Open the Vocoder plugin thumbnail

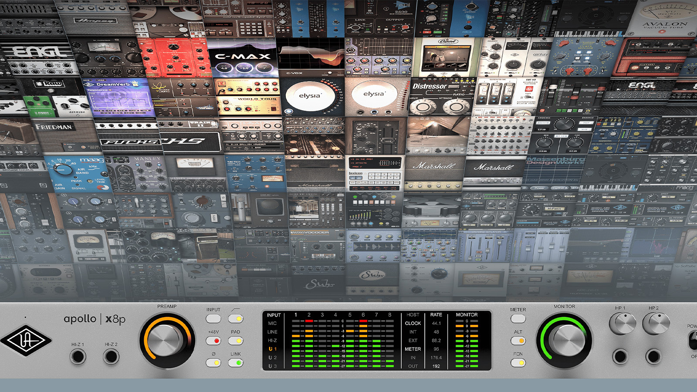click(317, 245)
